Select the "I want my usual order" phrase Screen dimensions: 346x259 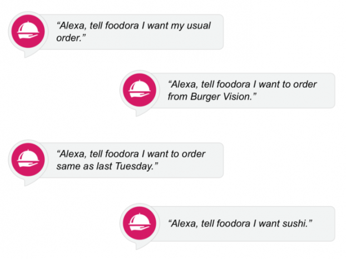tap(134, 32)
